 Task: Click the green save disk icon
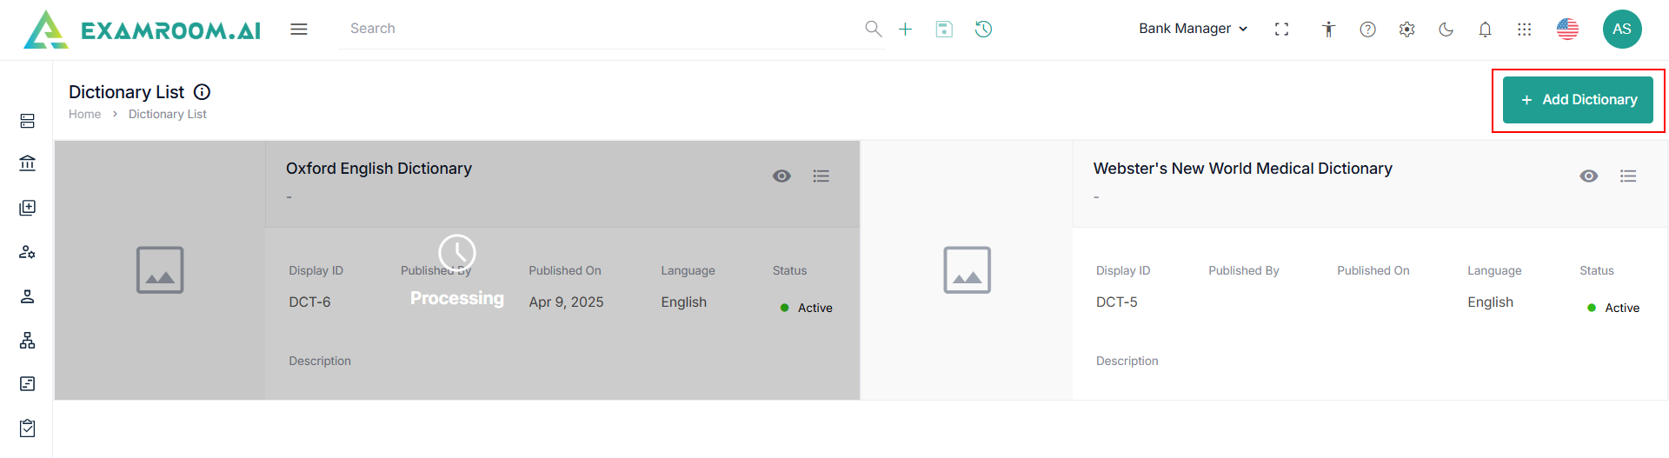pyautogui.click(x=944, y=30)
